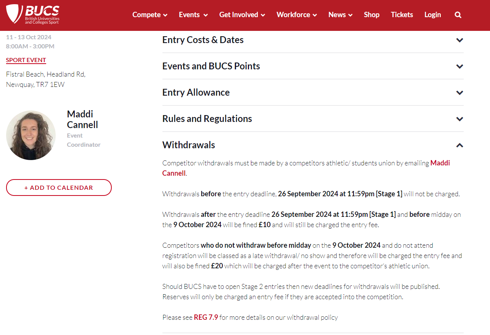Click the SPORT EVENT tag link
The image size is (490, 335).
pyautogui.click(x=26, y=60)
